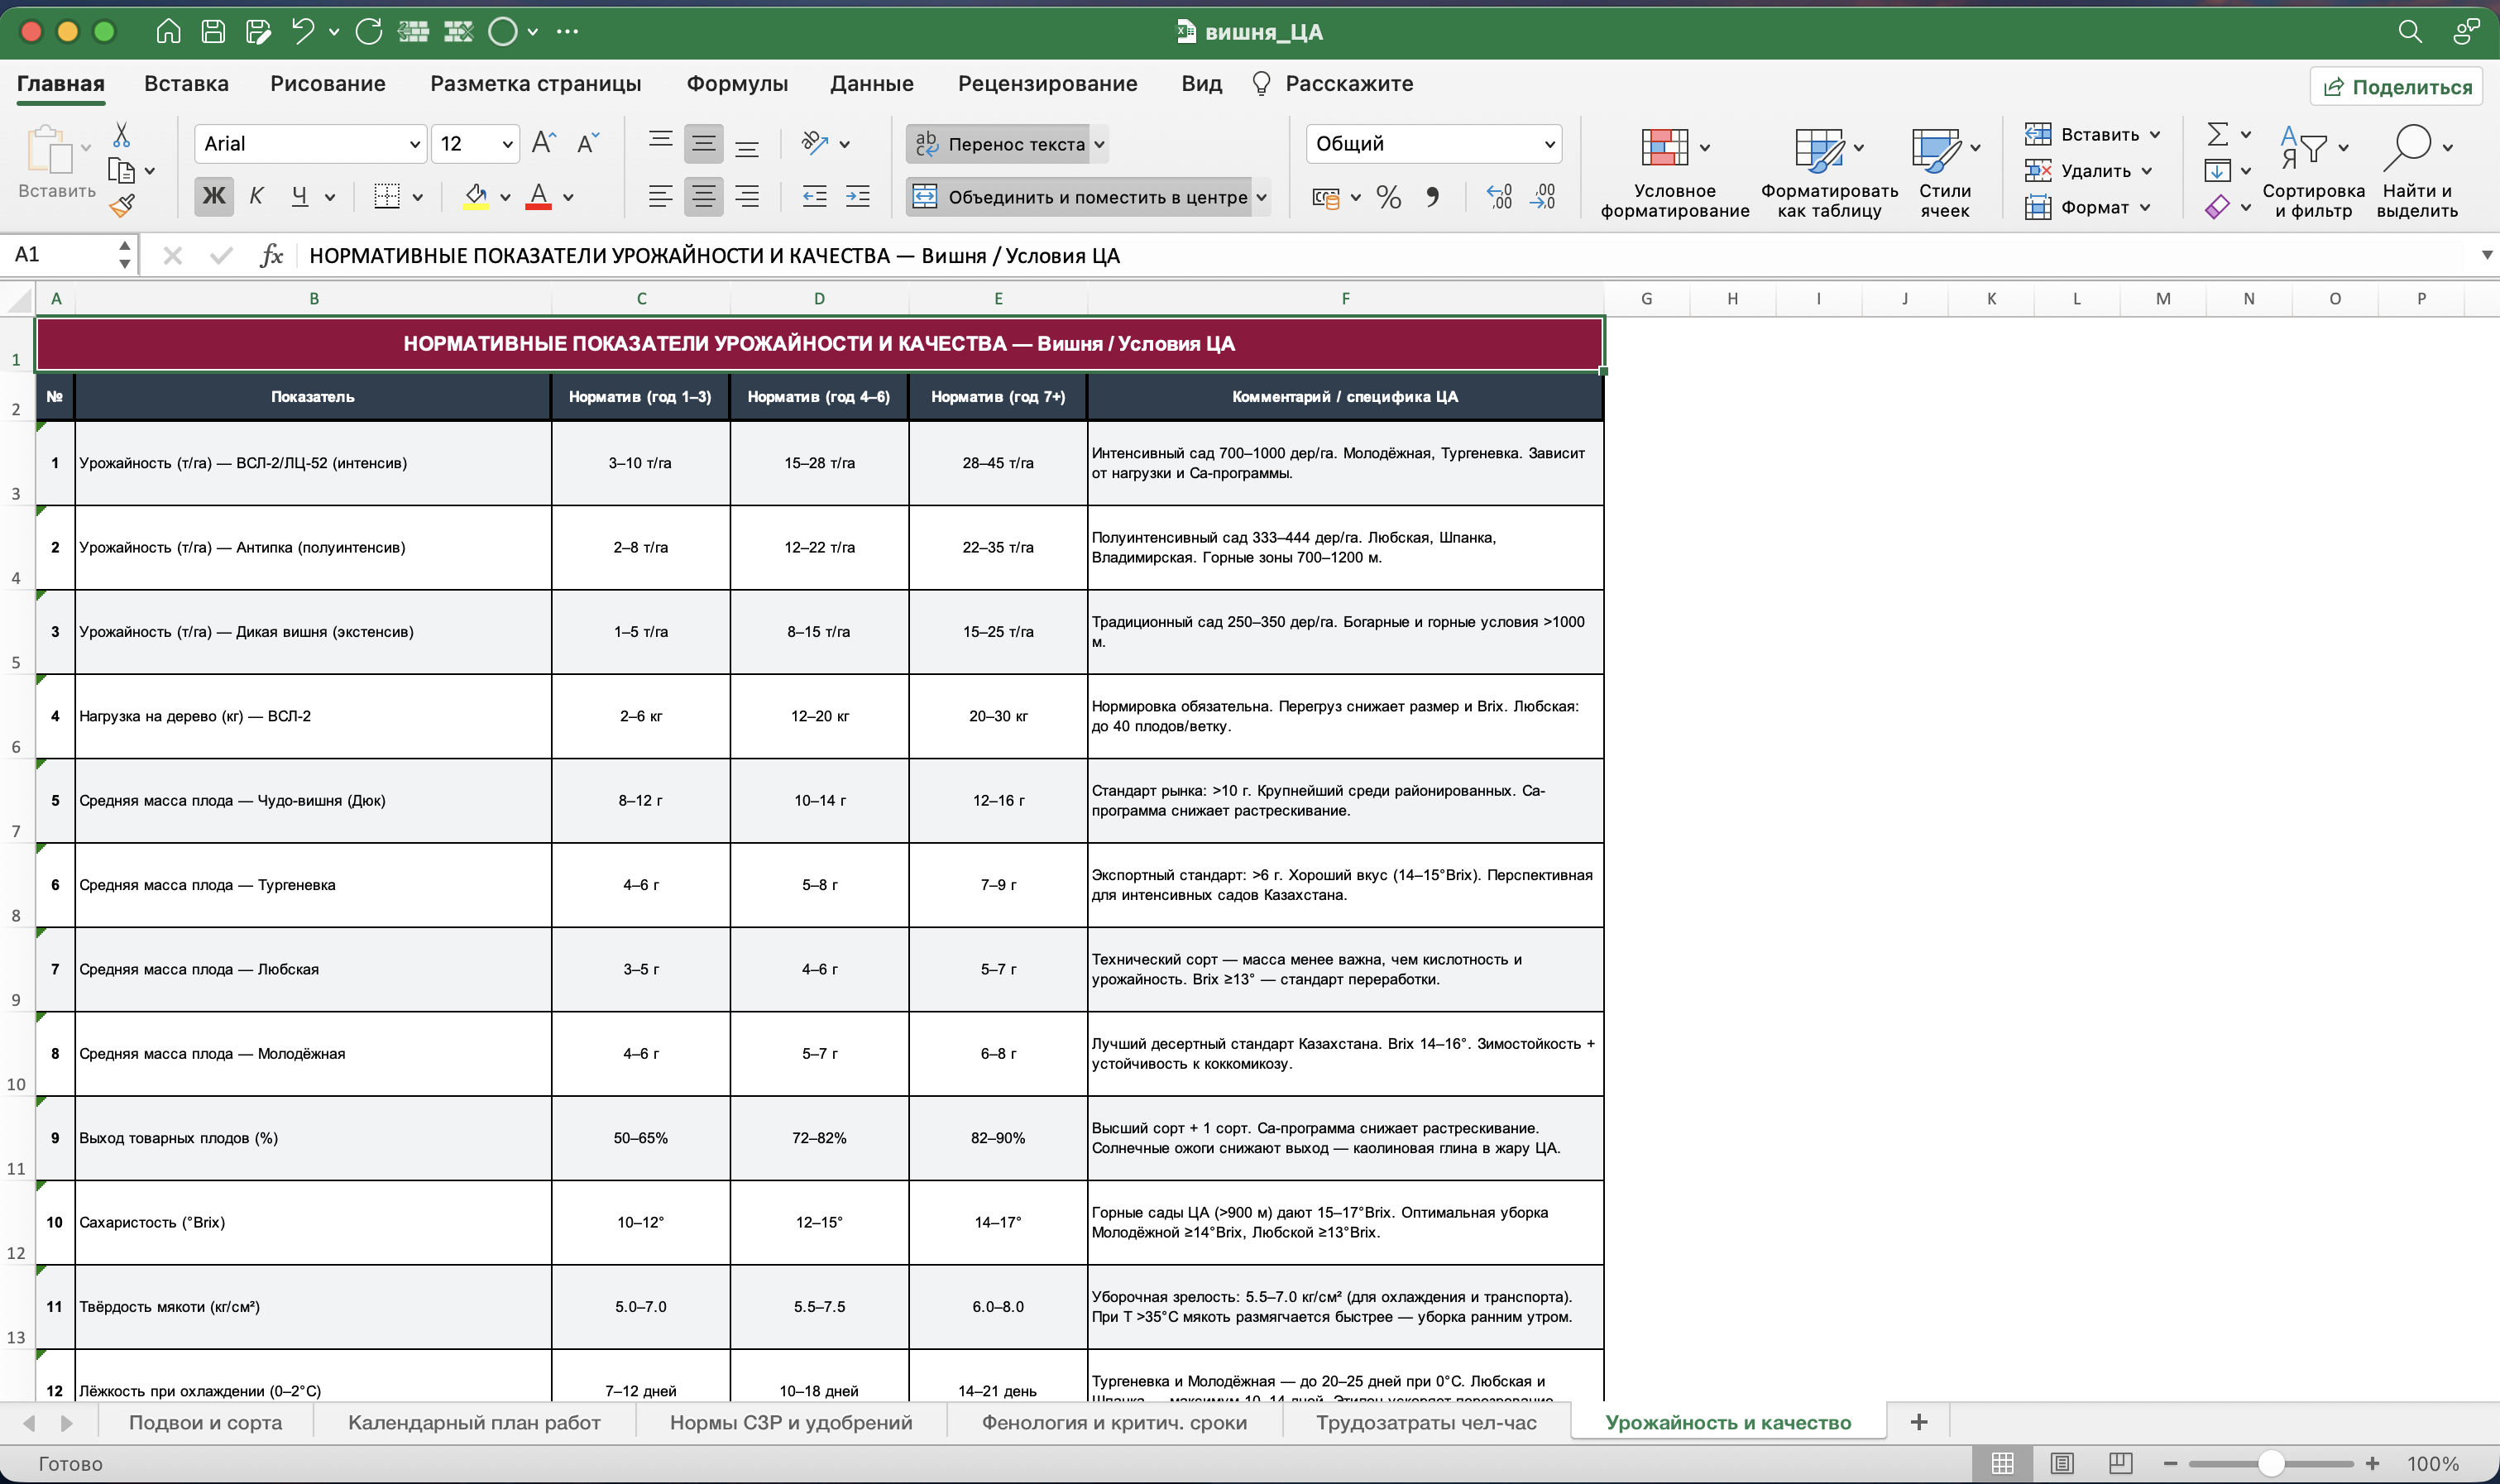This screenshot has height=1484, width=2500.
Task: Click the Percent style icon
Action: 1388,197
